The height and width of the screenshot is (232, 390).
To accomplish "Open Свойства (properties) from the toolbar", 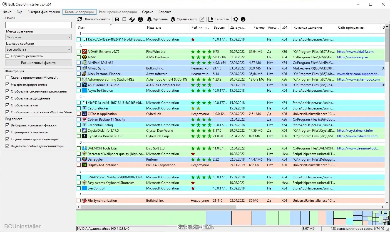I will coord(219,19).
